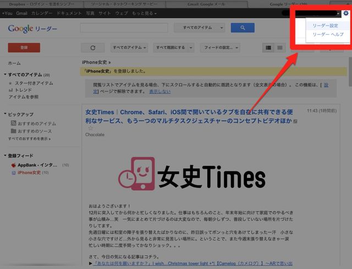Open the Camelog Christmas tower light link
Image resolution: width=352 pixels, height=269 pixels.
(193, 264)
